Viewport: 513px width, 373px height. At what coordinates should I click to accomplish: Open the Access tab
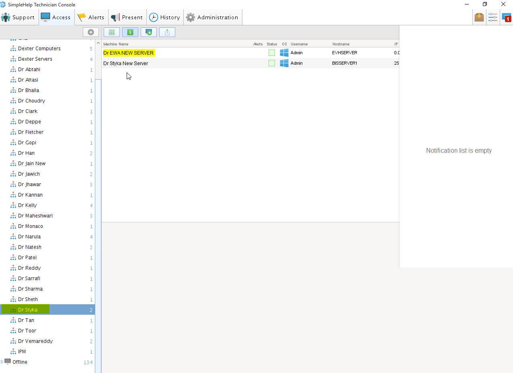coord(57,17)
